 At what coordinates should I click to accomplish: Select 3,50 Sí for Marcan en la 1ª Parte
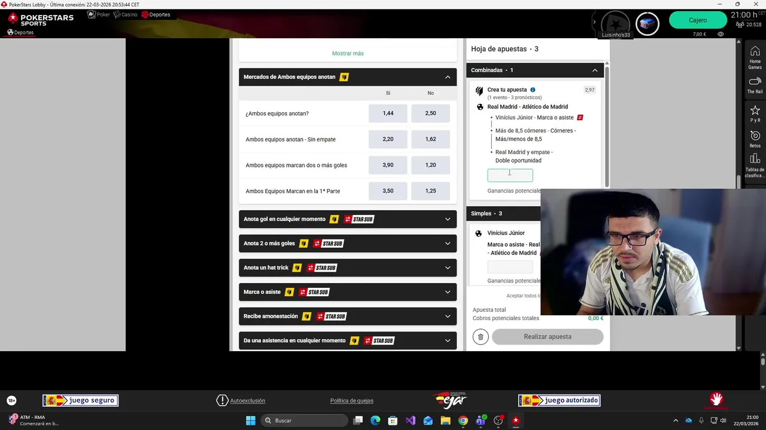[x=388, y=191]
